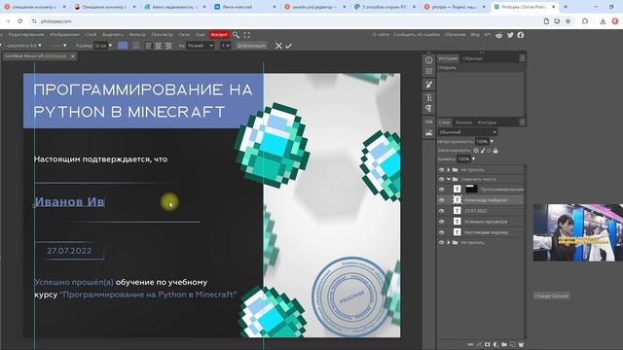The height and width of the screenshot is (350, 623).
Task: Open the Фильтр menu
Action: click(x=137, y=35)
